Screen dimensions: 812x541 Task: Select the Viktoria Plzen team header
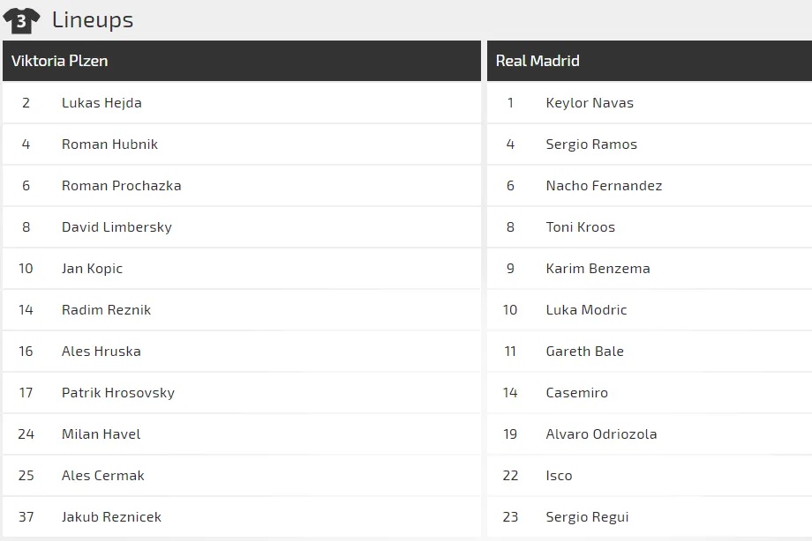59,61
